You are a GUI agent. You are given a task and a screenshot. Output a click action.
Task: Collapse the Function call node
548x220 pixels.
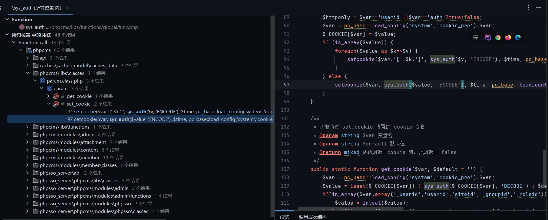[14, 42]
